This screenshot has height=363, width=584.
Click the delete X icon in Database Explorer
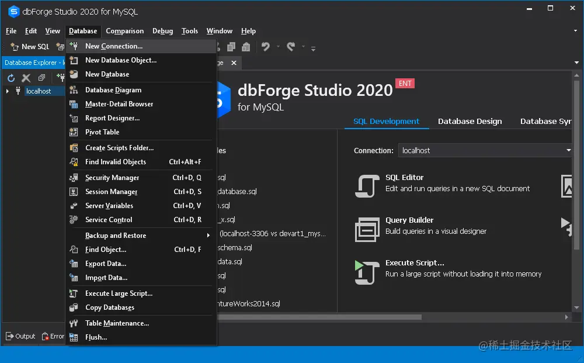26,78
